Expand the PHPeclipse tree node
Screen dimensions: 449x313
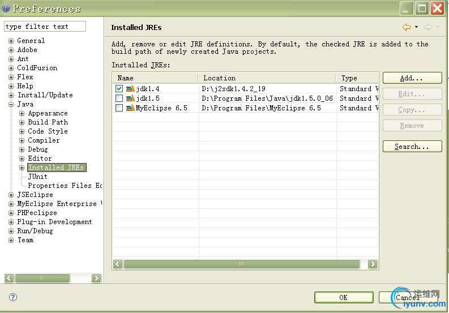[11, 213]
